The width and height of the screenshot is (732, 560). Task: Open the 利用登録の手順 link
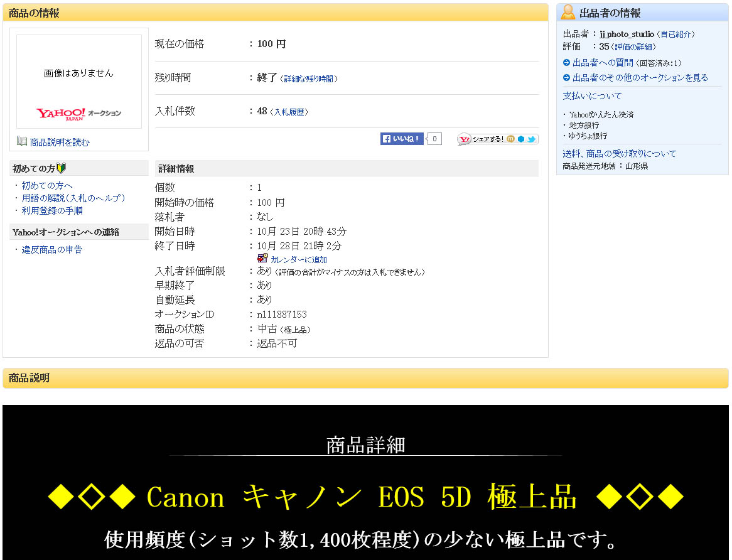click(x=52, y=210)
